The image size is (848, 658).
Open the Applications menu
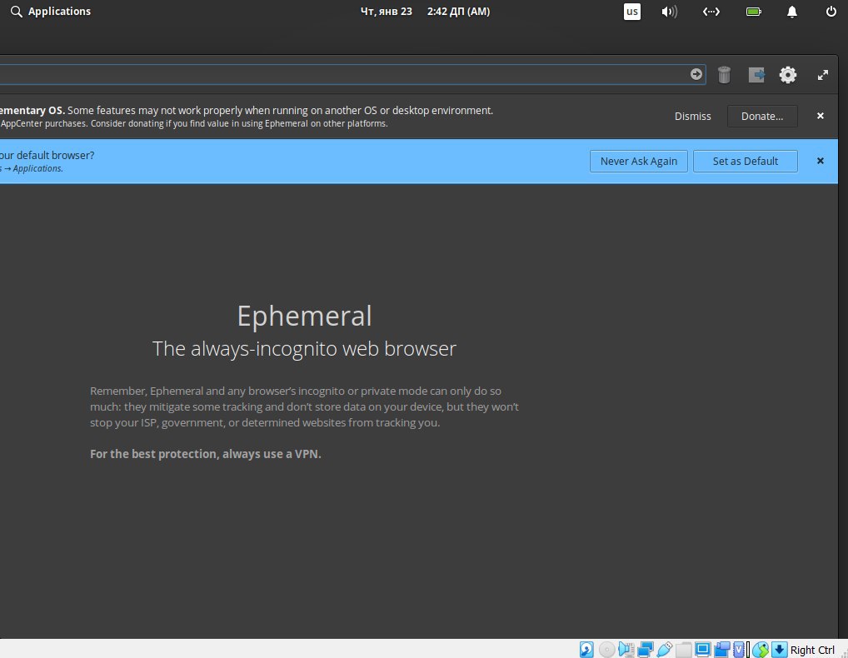50,12
